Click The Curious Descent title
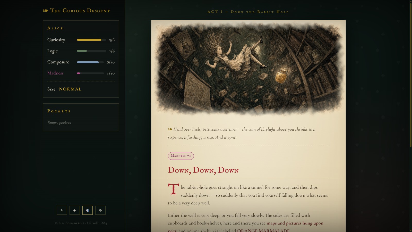This screenshot has height=232, width=412. point(80,11)
